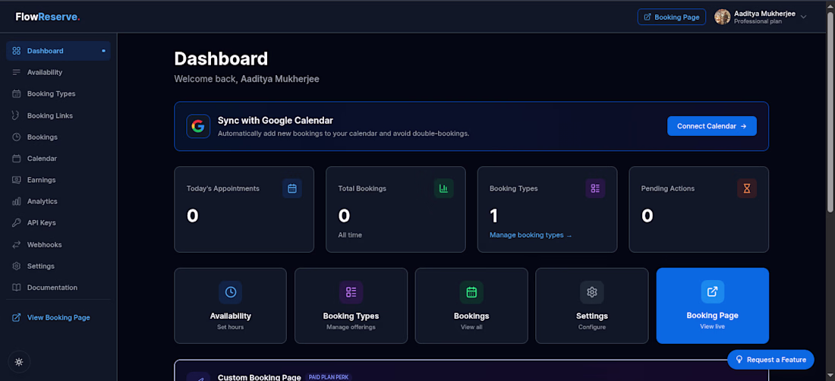Viewport: 835px width, 381px height.
Task: Click the View Booking Page external-link icon
Action: pos(17,318)
